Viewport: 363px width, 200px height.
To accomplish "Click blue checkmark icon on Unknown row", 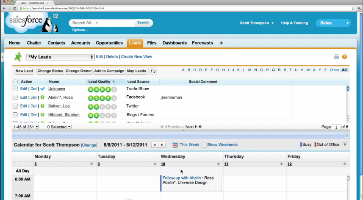I will coord(42,89).
